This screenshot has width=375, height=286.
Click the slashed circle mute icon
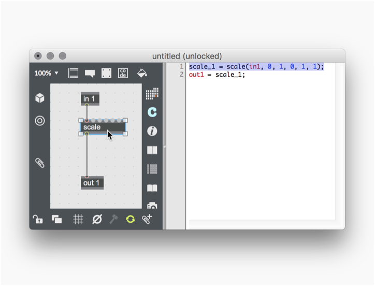coord(97,219)
